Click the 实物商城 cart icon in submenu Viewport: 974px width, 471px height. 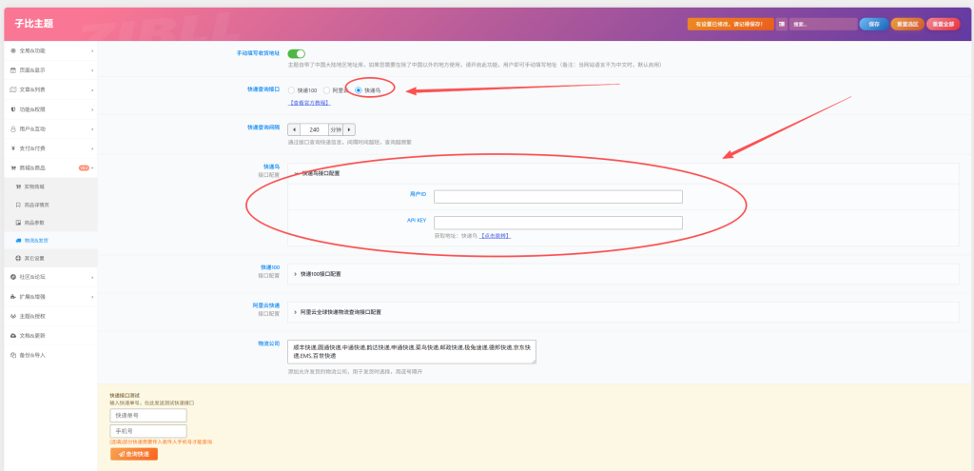coord(18,186)
